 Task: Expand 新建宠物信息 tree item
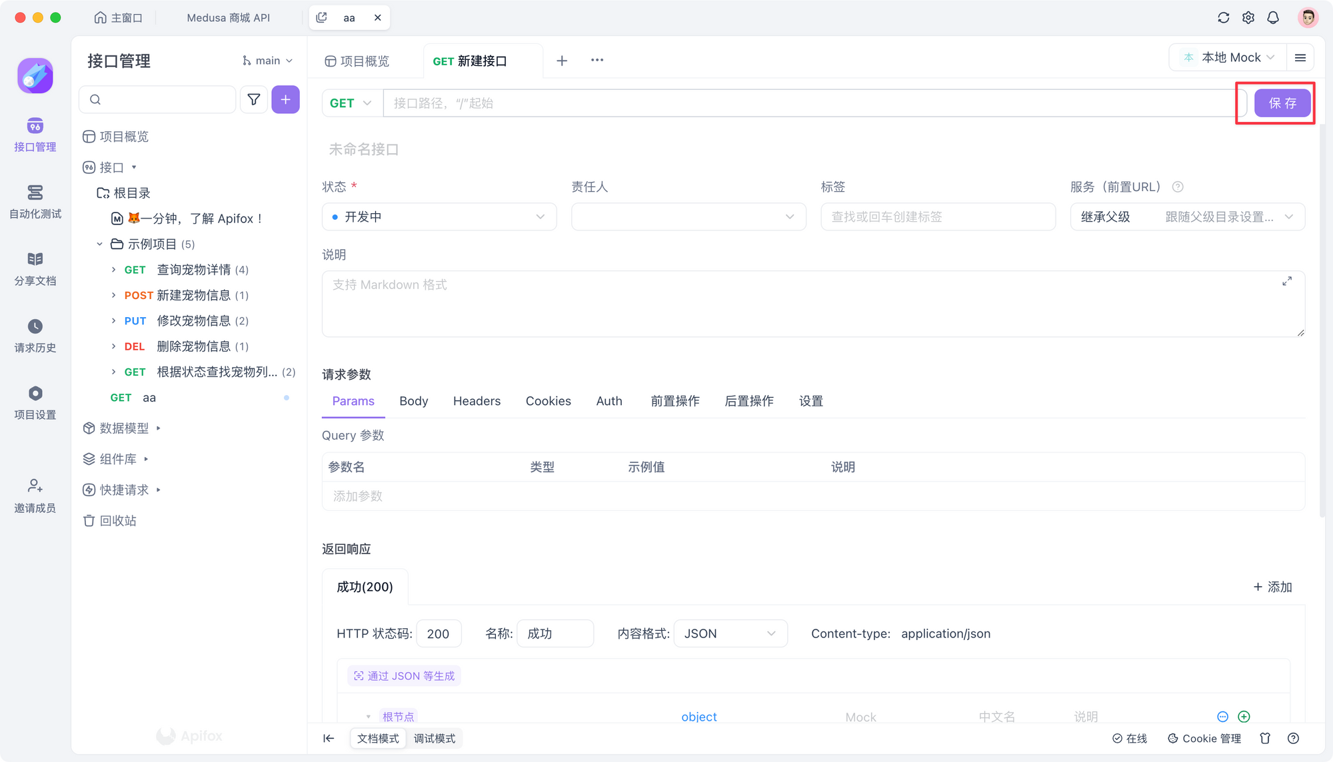pos(113,295)
